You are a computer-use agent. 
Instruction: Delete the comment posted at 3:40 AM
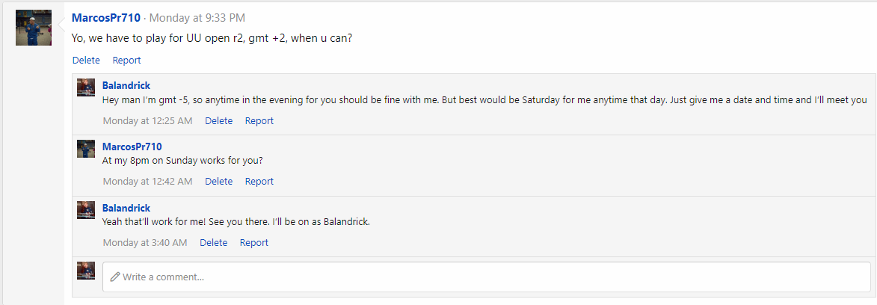tap(213, 242)
